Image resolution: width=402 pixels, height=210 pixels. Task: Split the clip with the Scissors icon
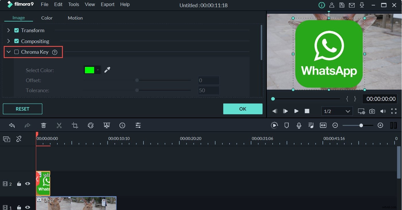coord(59,125)
